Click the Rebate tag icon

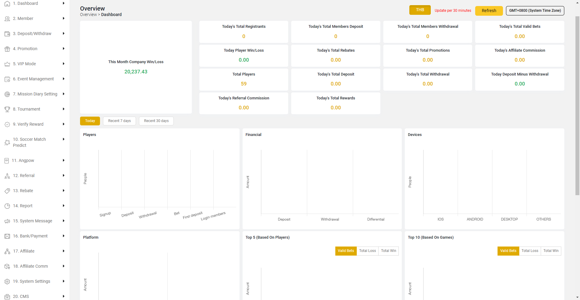click(7, 191)
